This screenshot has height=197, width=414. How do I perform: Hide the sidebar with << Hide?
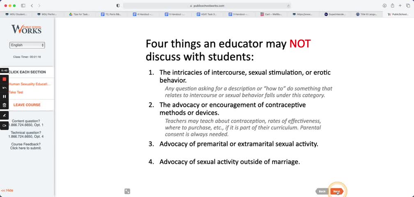7,190
